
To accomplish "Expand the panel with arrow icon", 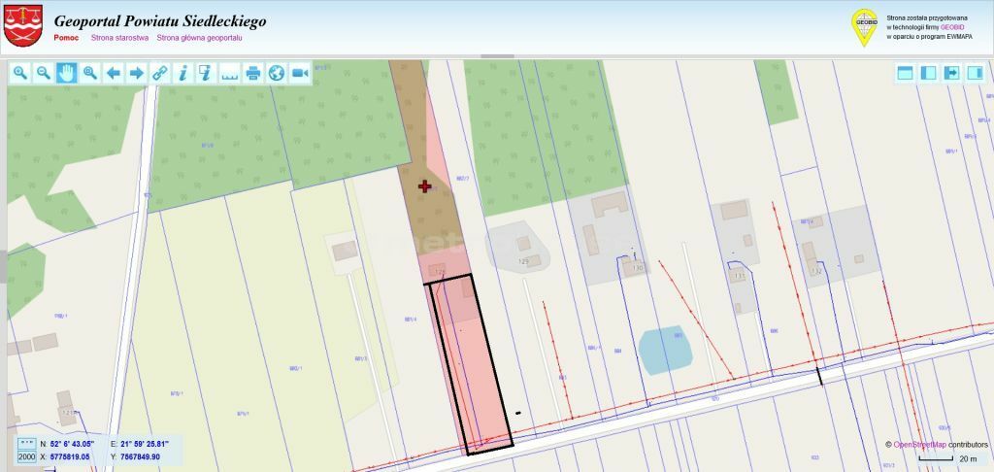I will [951, 73].
